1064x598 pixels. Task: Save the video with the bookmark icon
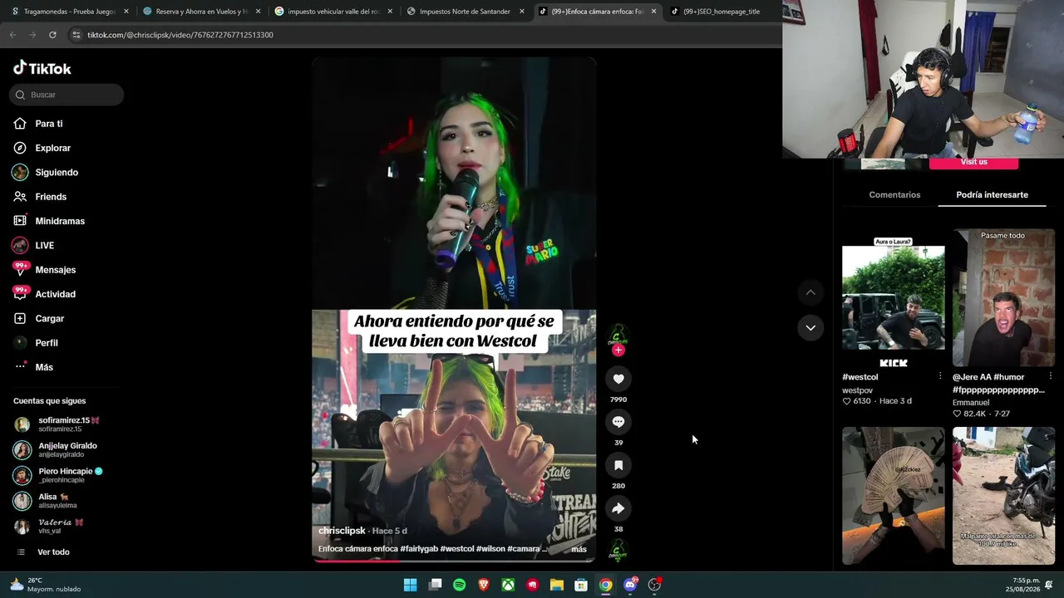(618, 465)
